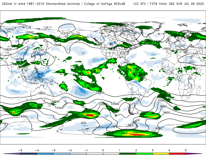Viewport: 206px width, 155px height.
Task: Click the red anomaly maximum near Antarctica's '9600' label
Action: point(137,135)
